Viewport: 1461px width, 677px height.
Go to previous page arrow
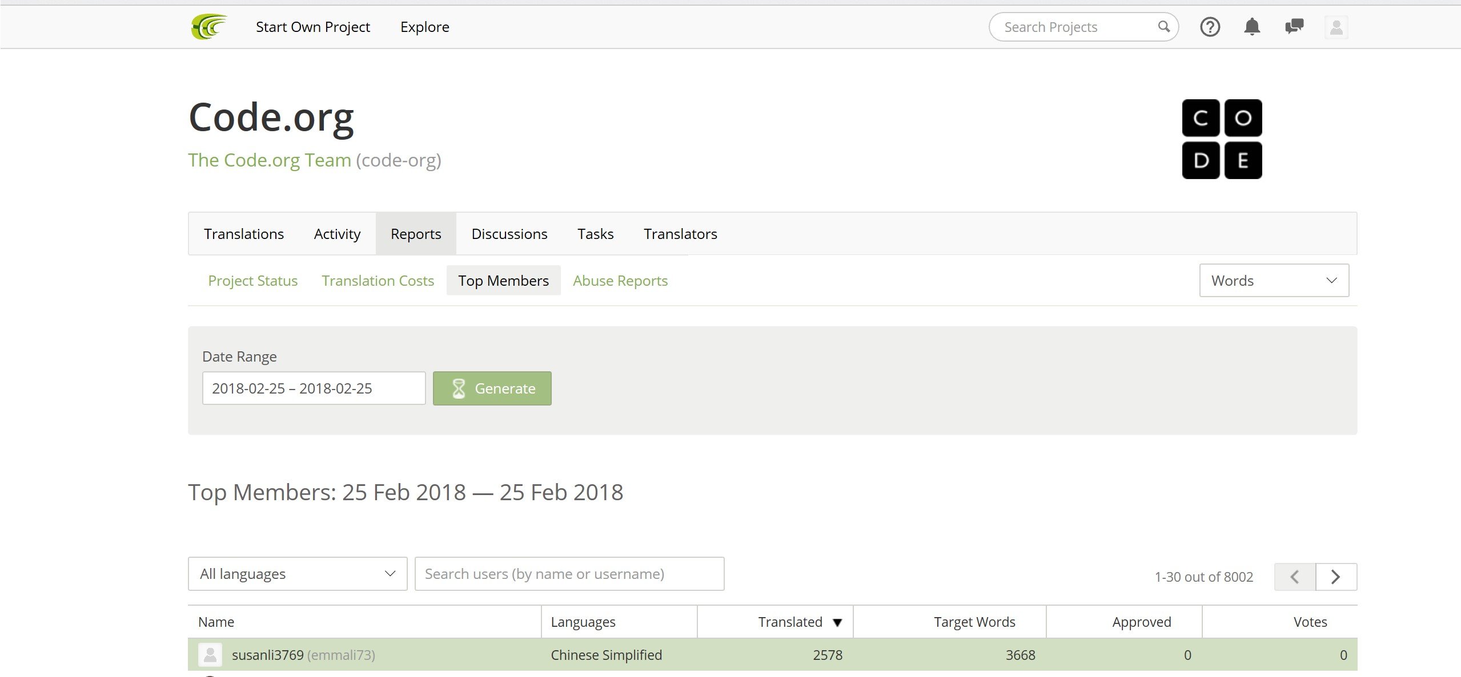pos(1295,577)
